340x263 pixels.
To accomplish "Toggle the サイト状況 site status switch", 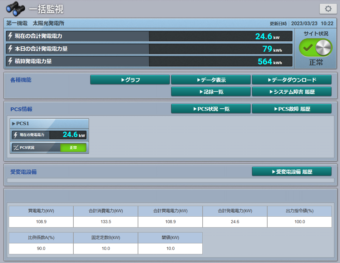I will (316, 48).
